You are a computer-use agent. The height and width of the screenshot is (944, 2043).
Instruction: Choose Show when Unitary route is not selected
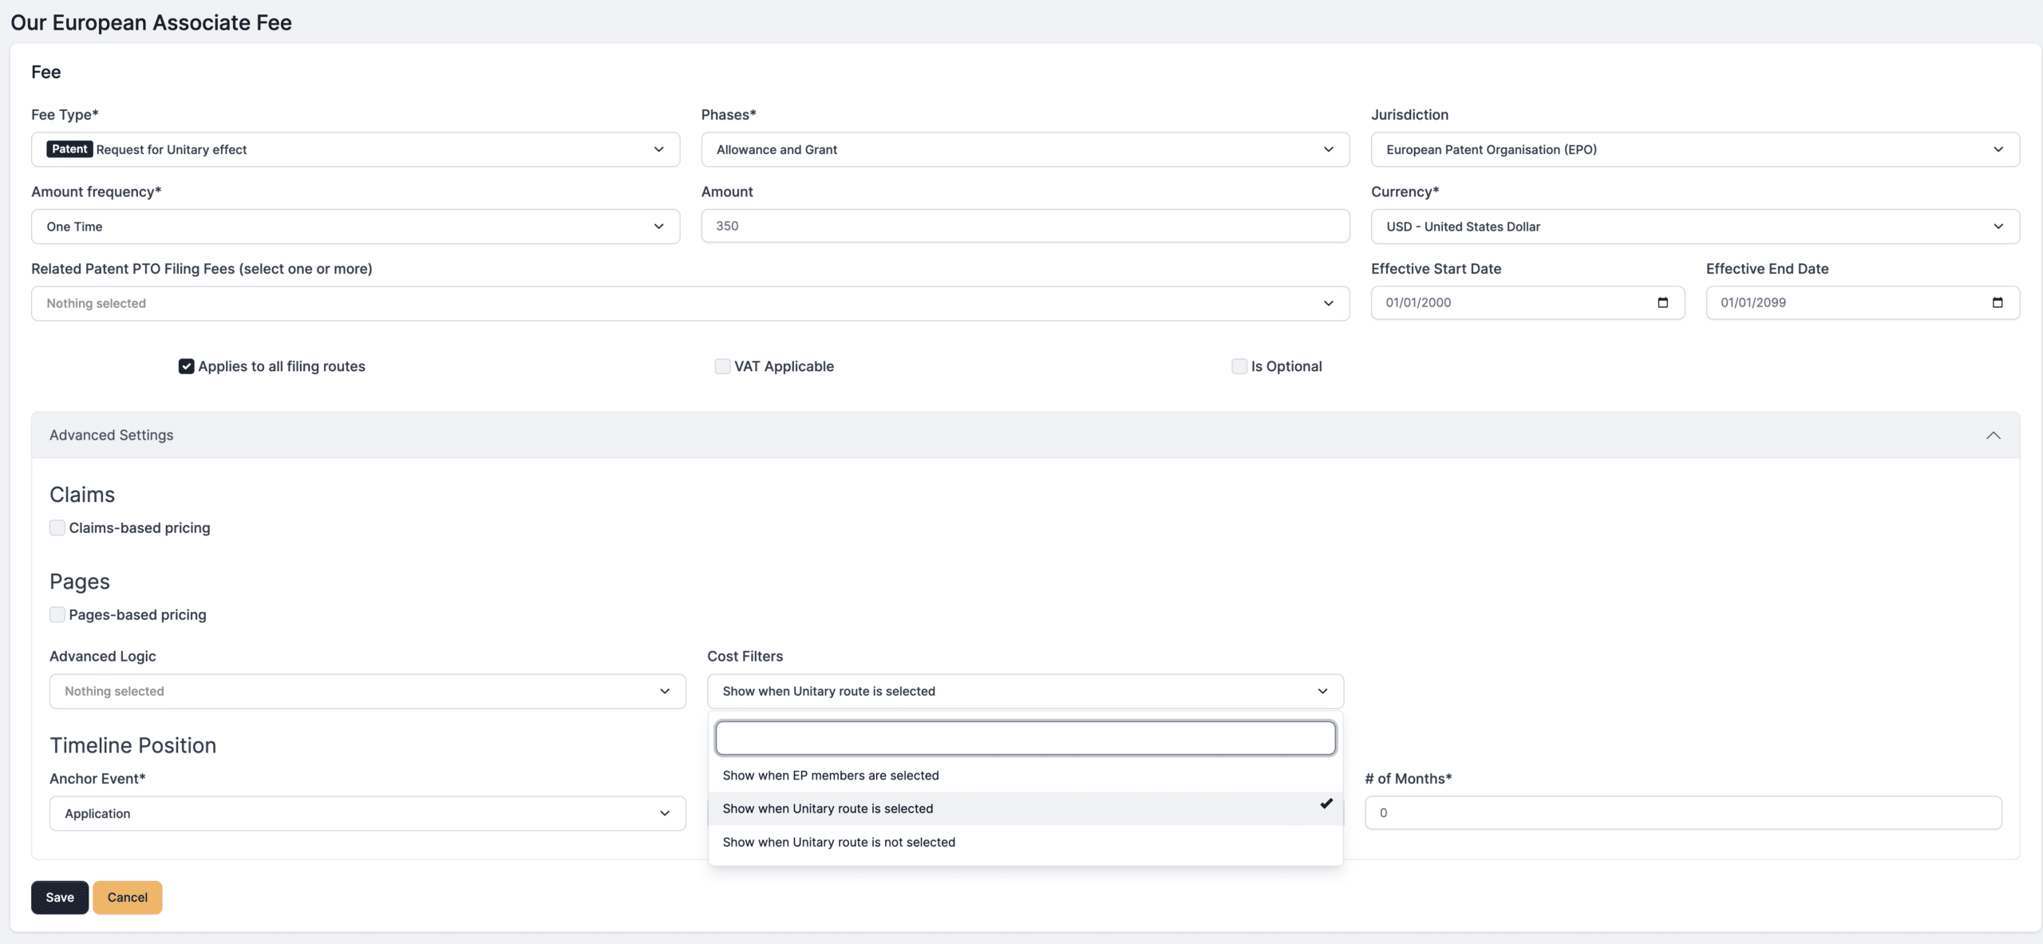[1025, 842]
